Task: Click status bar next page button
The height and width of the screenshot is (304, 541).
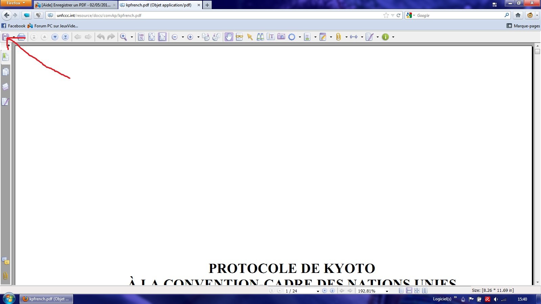Action: coord(325,290)
